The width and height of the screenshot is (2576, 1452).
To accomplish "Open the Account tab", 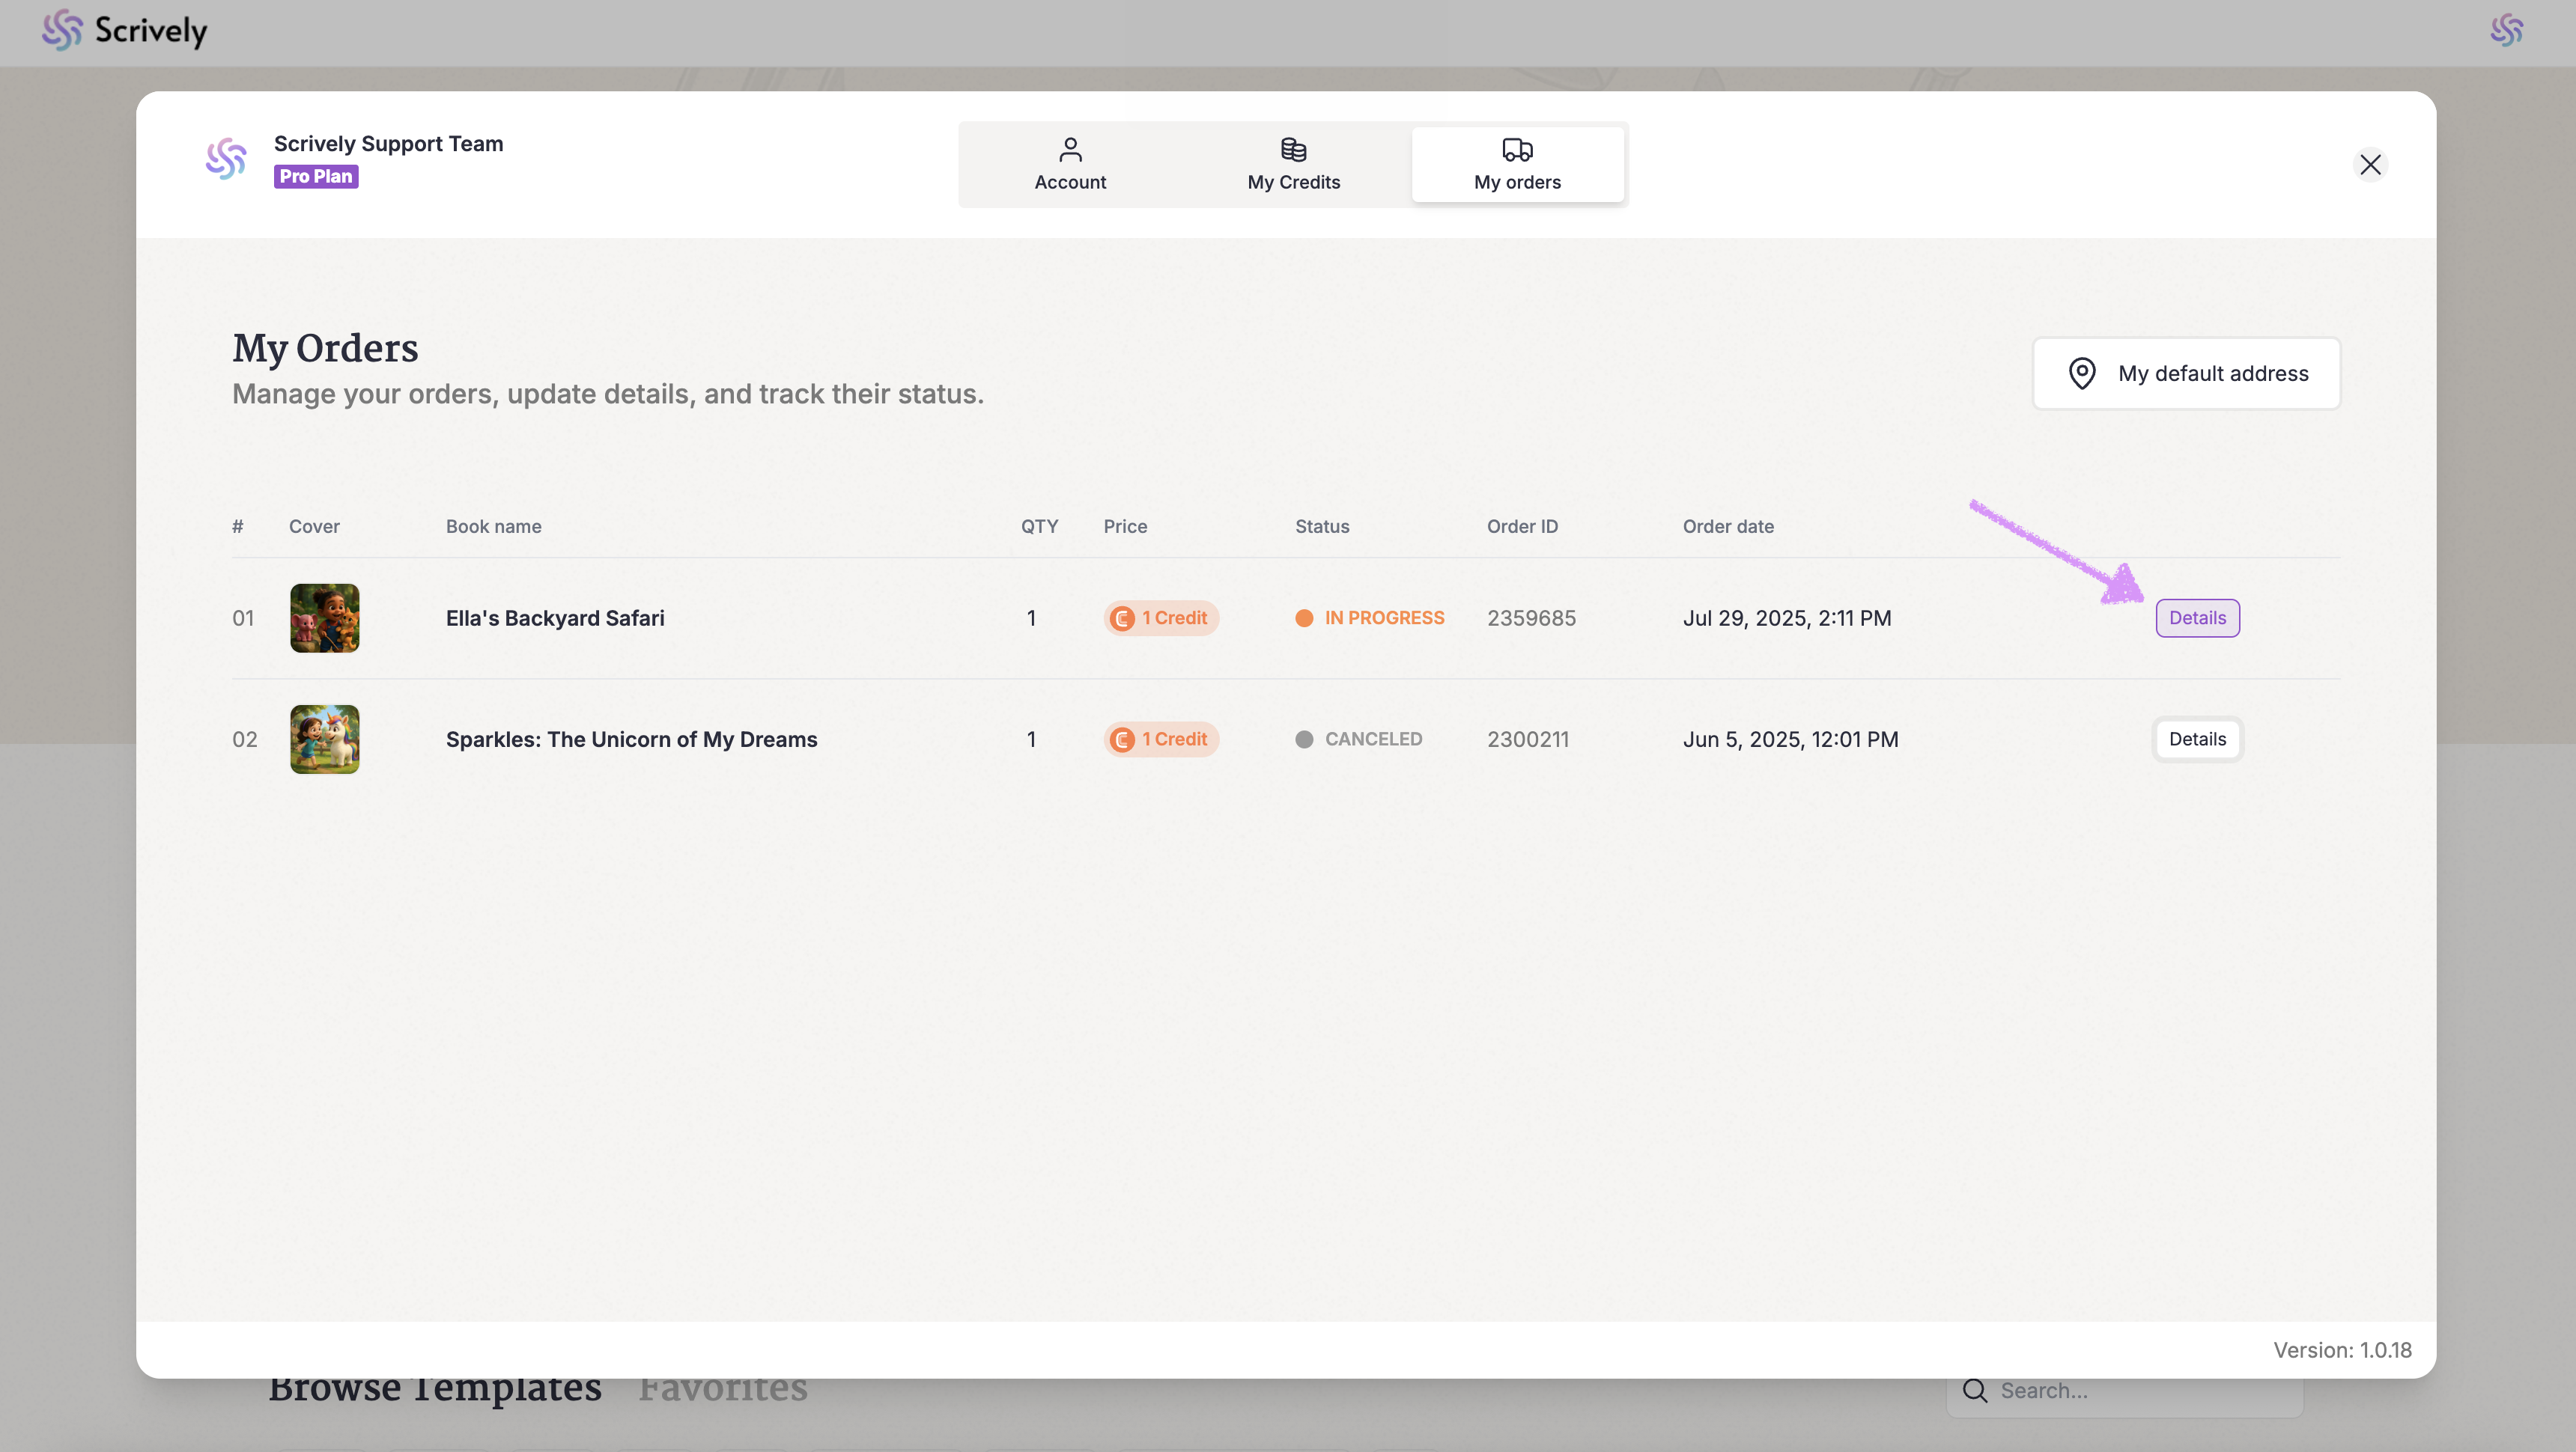I will [x=1069, y=164].
